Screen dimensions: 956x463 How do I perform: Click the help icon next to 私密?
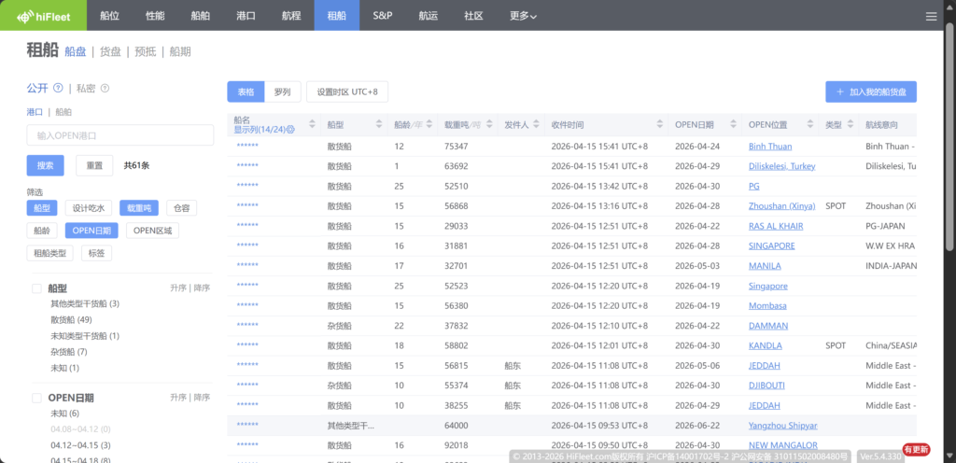click(x=105, y=89)
